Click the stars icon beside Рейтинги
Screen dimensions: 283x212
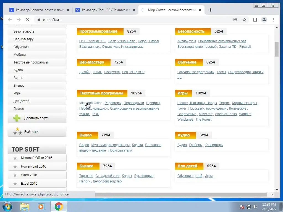(x=17, y=131)
